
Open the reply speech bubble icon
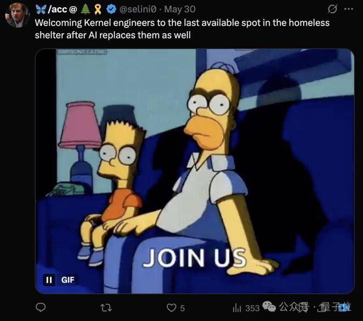(41, 308)
